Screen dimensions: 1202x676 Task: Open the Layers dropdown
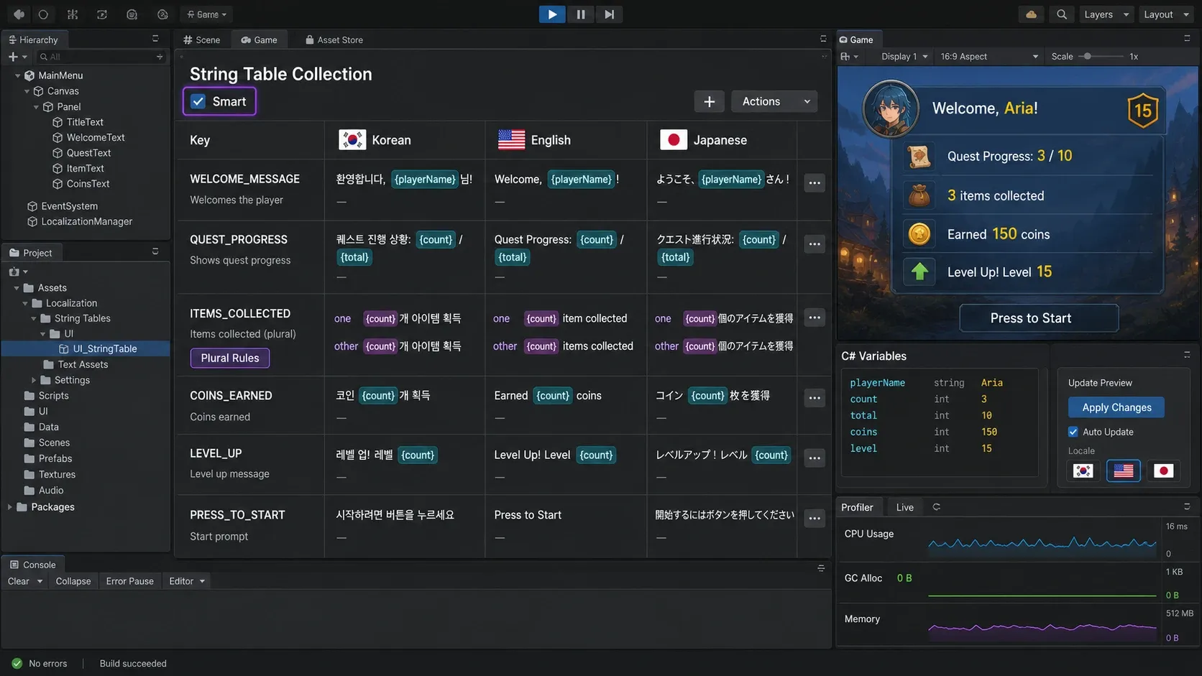click(1106, 14)
